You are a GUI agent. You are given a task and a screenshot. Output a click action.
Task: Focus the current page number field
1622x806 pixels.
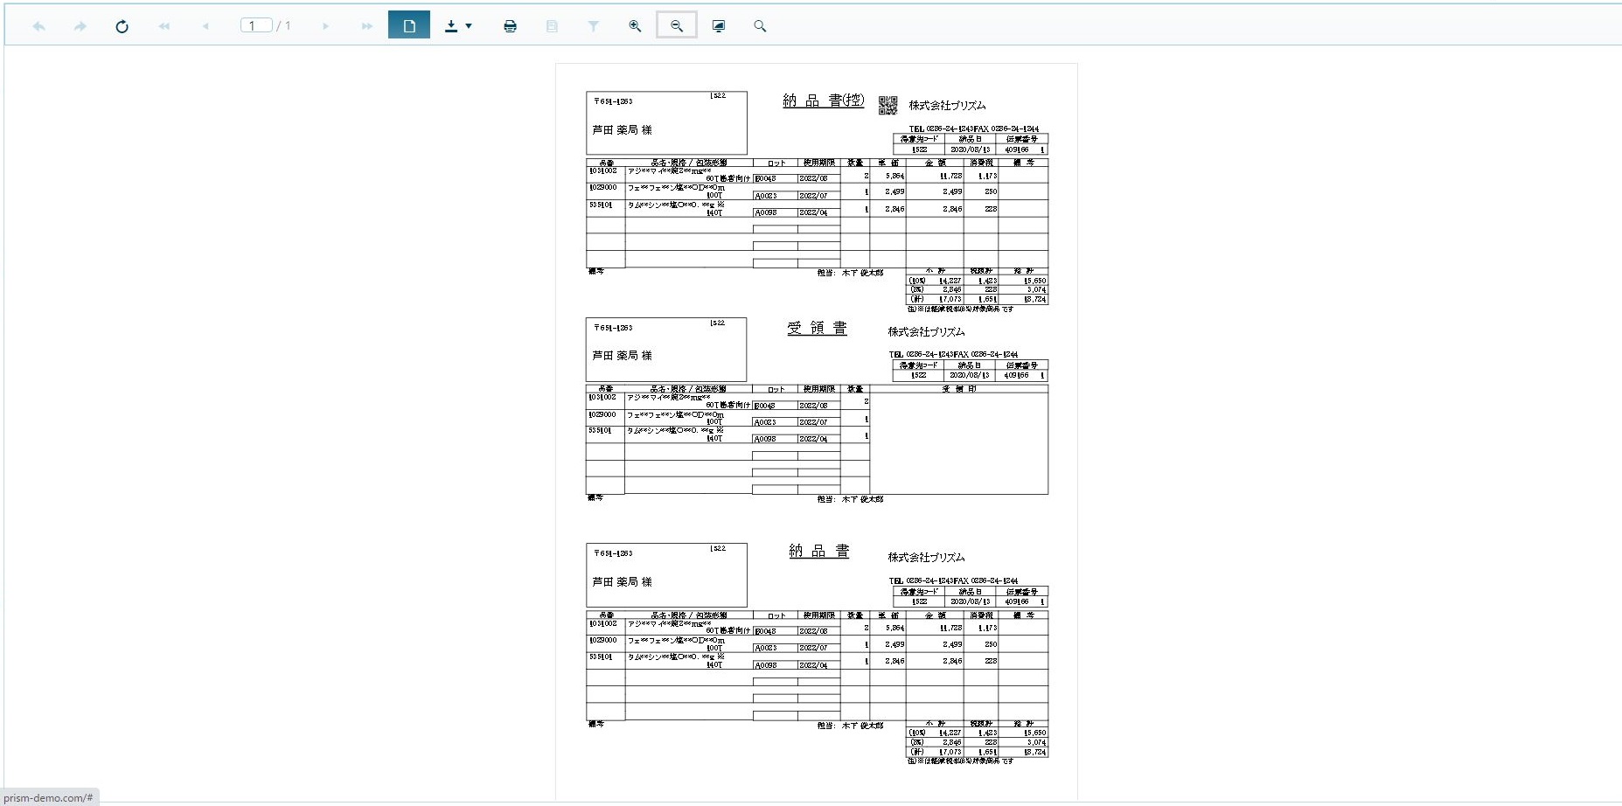click(256, 26)
